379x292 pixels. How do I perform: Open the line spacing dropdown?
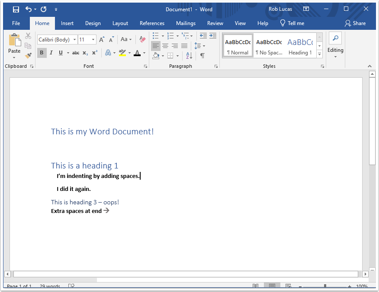click(199, 46)
